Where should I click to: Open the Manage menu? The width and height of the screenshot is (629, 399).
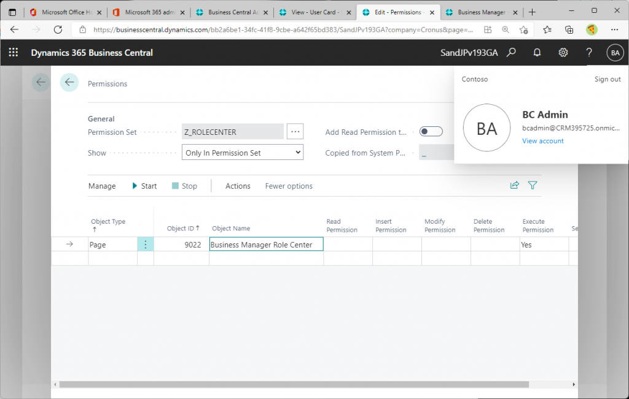coord(102,186)
